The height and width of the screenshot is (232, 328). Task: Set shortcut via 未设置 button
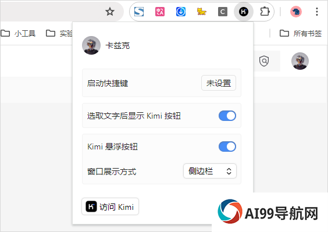coord(219,83)
